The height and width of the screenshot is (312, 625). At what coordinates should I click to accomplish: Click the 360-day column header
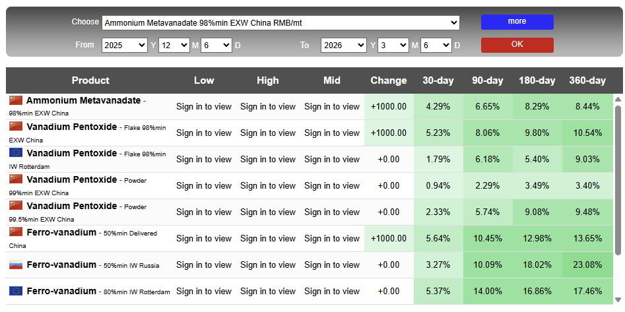click(587, 80)
